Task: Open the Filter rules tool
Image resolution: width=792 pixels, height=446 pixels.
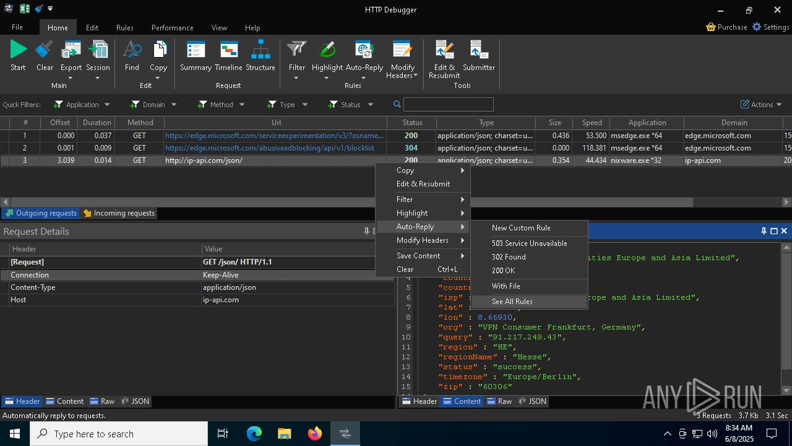Action: (x=297, y=60)
